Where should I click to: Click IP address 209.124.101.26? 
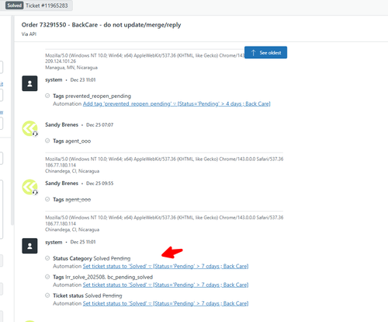tap(61, 61)
